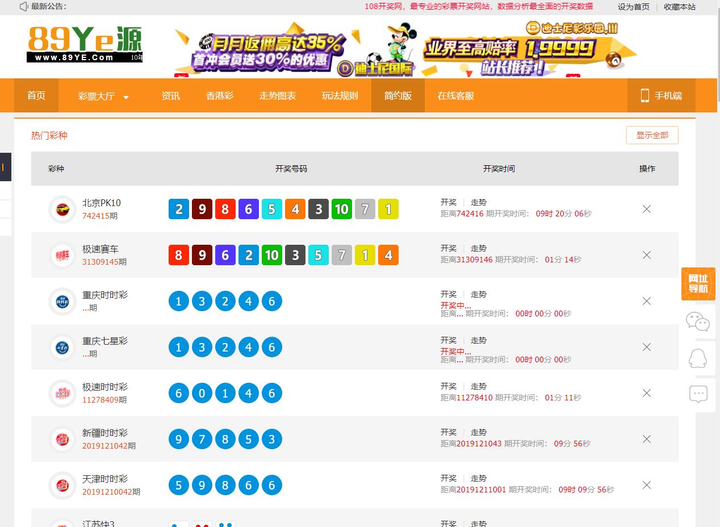This screenshot has width=720, height=527.
Task: Click the 重庆时时彩 lottery name
Action: coord(105,295)
